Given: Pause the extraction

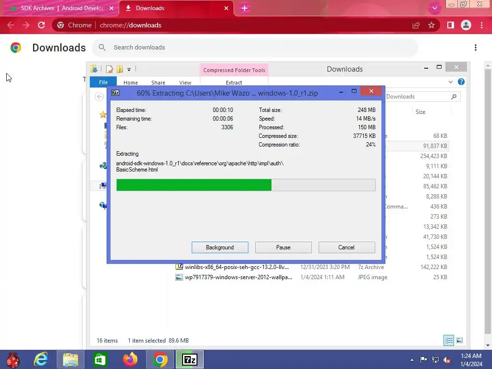Looking at the screenshot, I should (x=283, y=247).
